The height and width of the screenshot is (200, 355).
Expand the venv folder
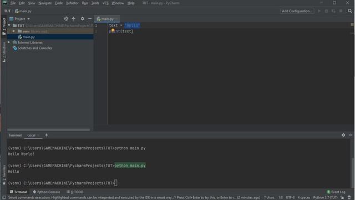point(14,31)
